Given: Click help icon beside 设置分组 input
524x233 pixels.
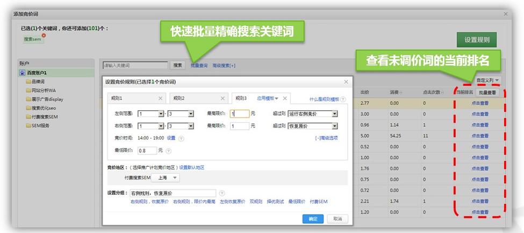Looking at the screenshot, I should pyautogui.click(x=222, y=193).
